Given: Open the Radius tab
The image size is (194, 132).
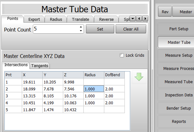Looking at the screenshot, I should (56, 19).
